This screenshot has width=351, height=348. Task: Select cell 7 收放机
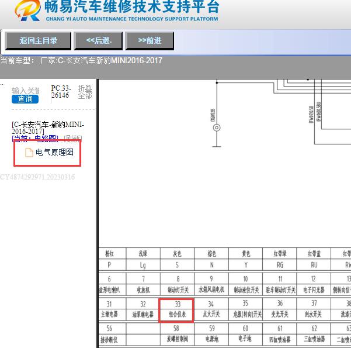(143, 284)
